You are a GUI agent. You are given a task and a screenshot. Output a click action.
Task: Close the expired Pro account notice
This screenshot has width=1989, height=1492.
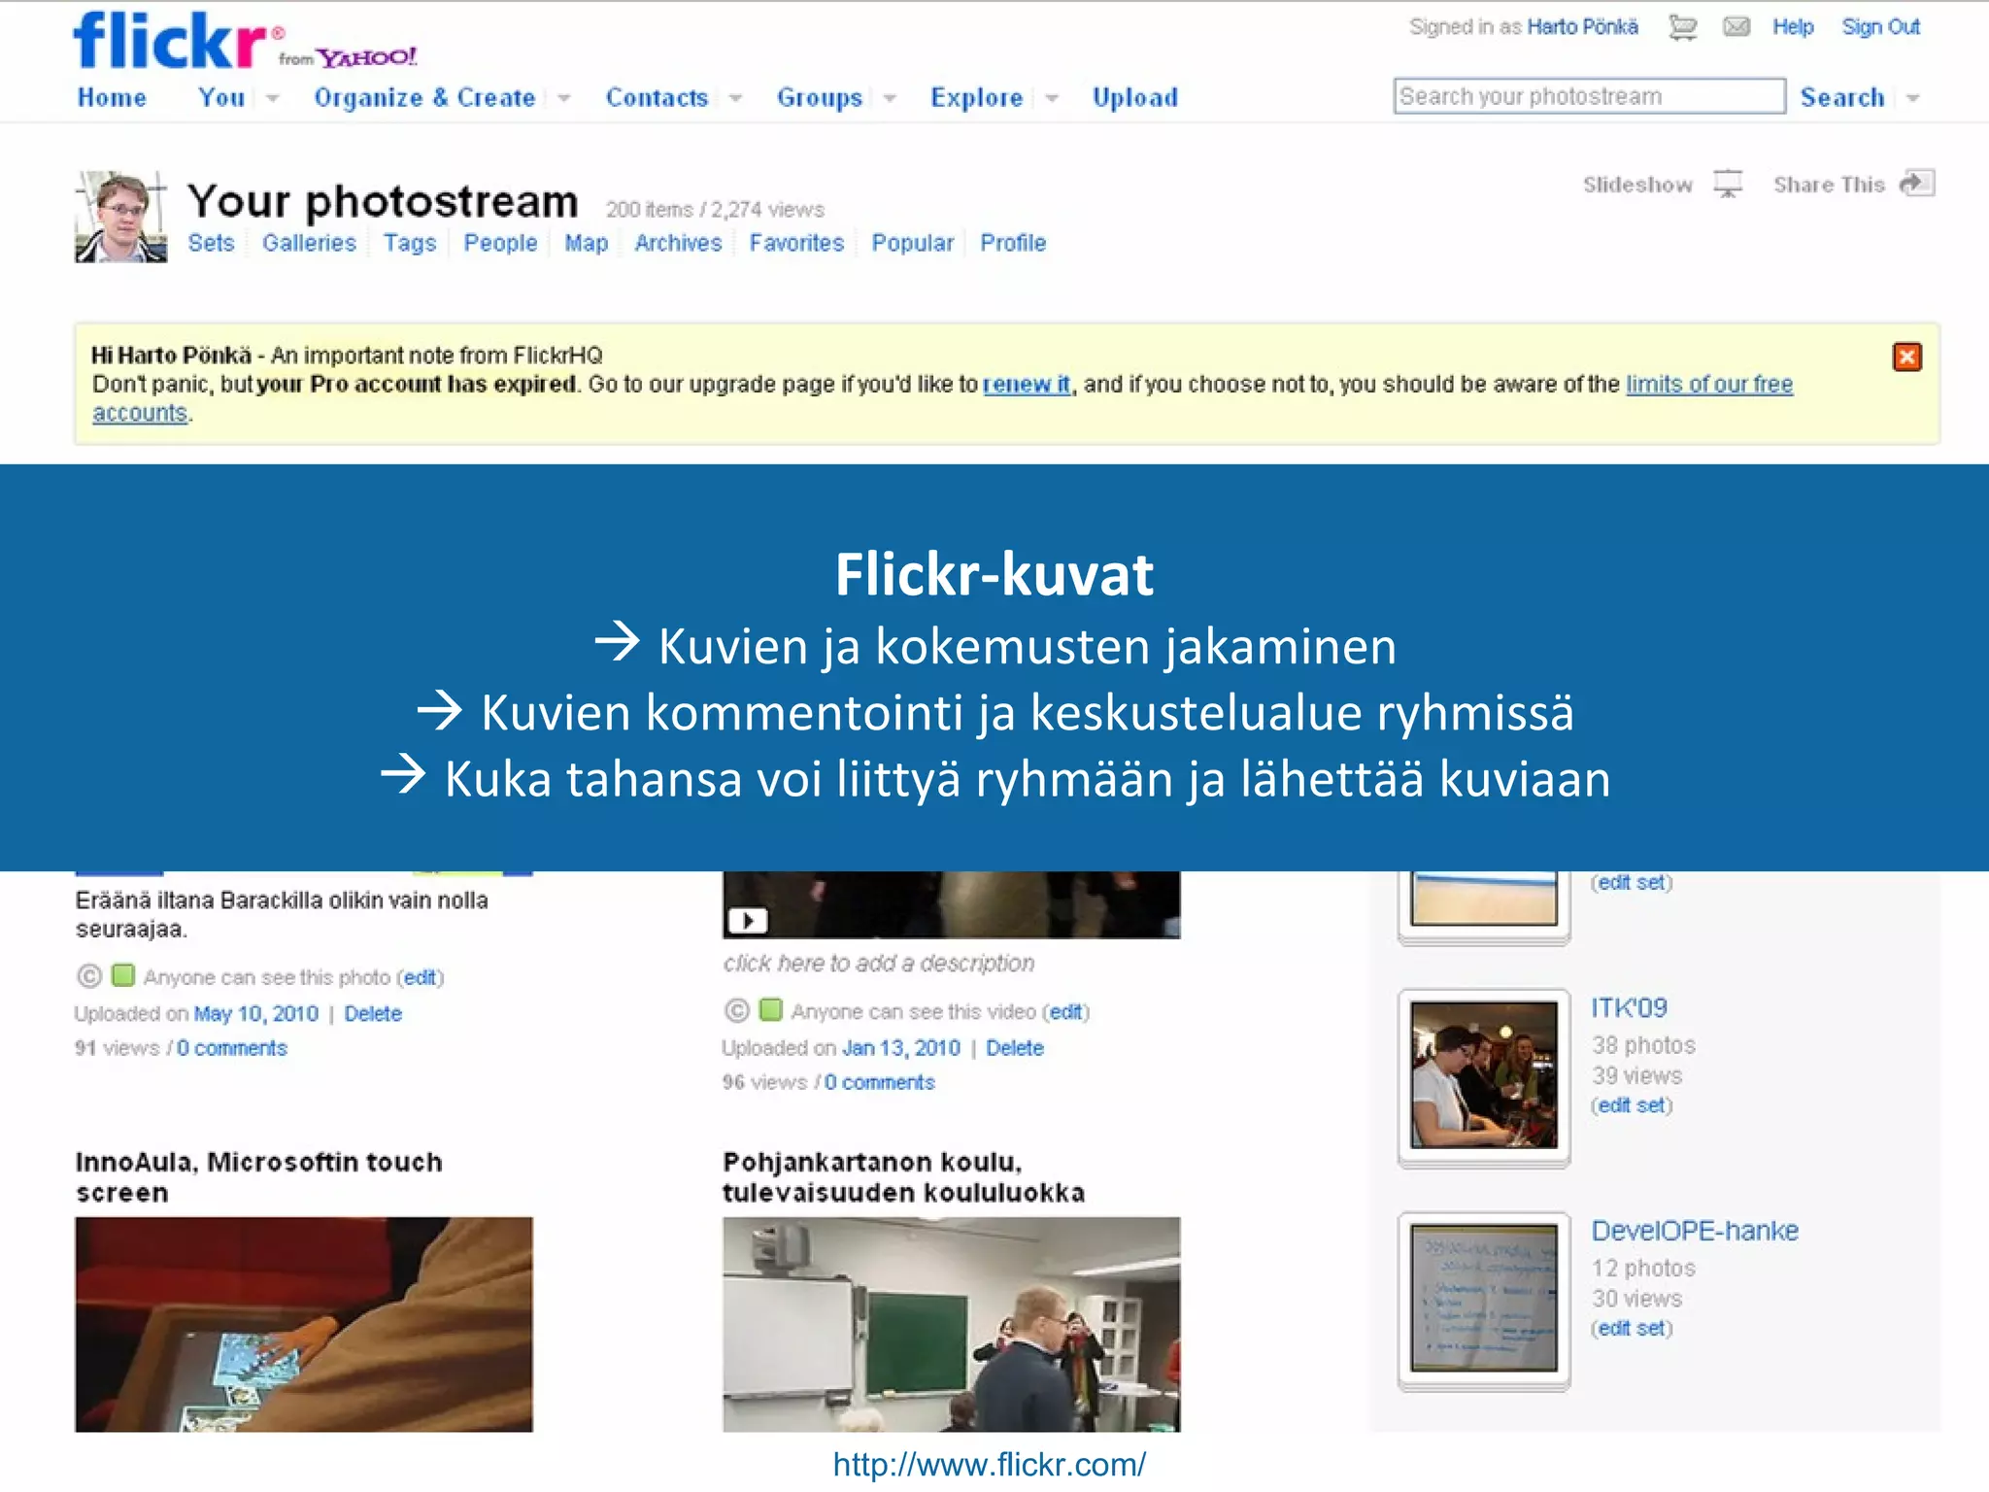(x=1906, y=356)
